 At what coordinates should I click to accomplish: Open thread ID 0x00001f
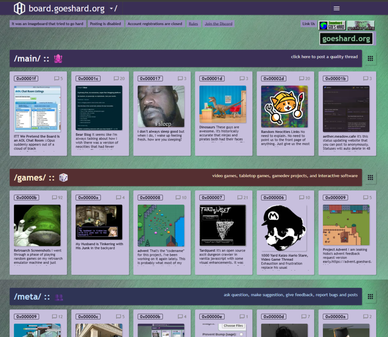[x=26, y=79]
